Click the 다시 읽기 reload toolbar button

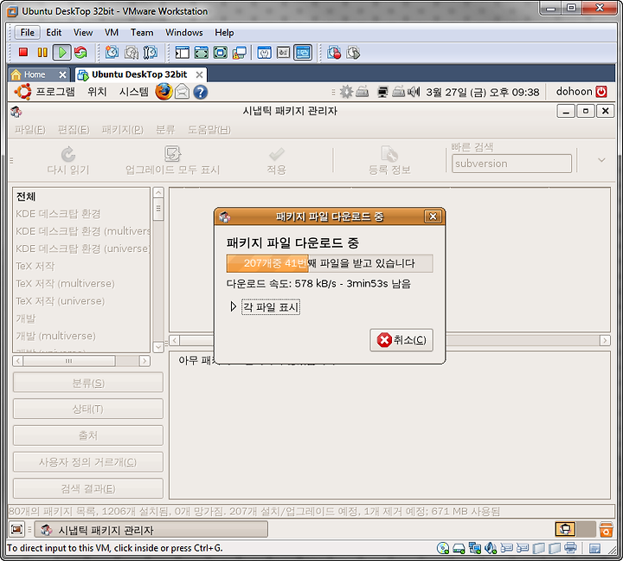68,161
